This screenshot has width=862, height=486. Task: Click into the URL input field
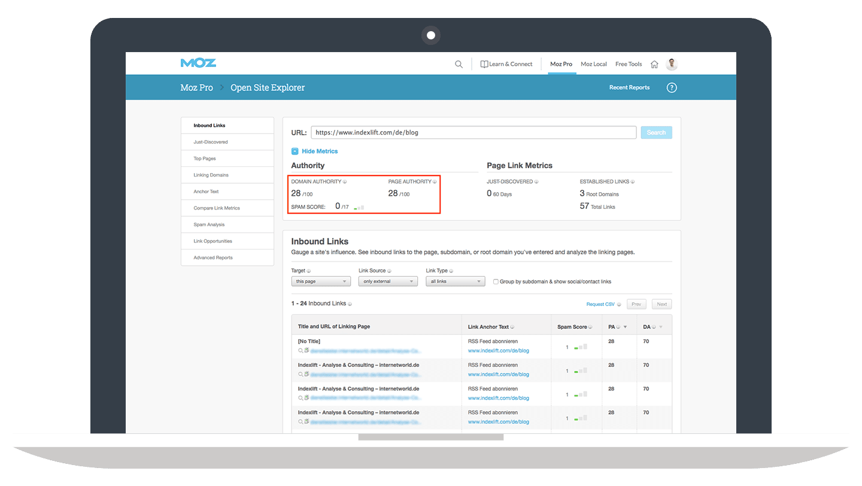474,132
